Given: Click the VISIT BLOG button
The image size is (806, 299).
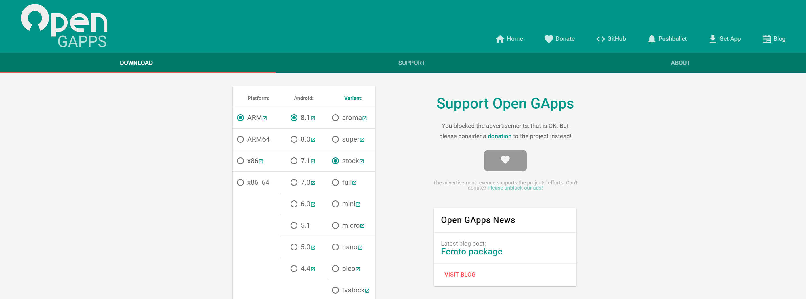Looking at the screenshot, I should [460, 275].
